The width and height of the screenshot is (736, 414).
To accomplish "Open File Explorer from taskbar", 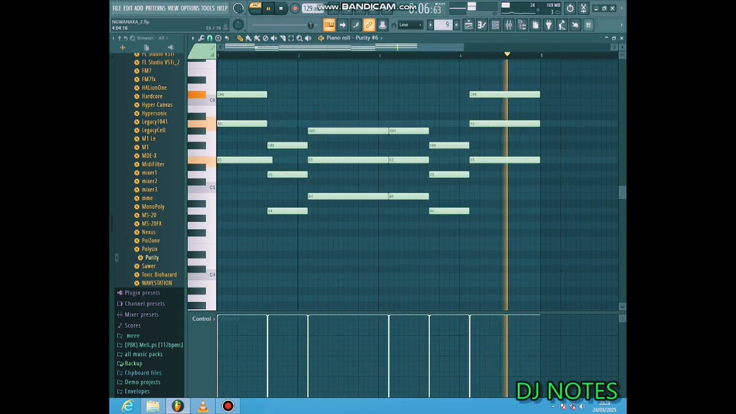I will 153,406.
